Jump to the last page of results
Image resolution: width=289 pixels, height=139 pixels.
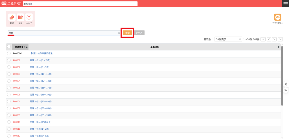[280, 39]
